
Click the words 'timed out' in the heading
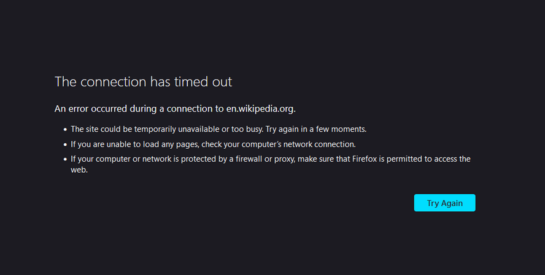[x=203, y=82]
